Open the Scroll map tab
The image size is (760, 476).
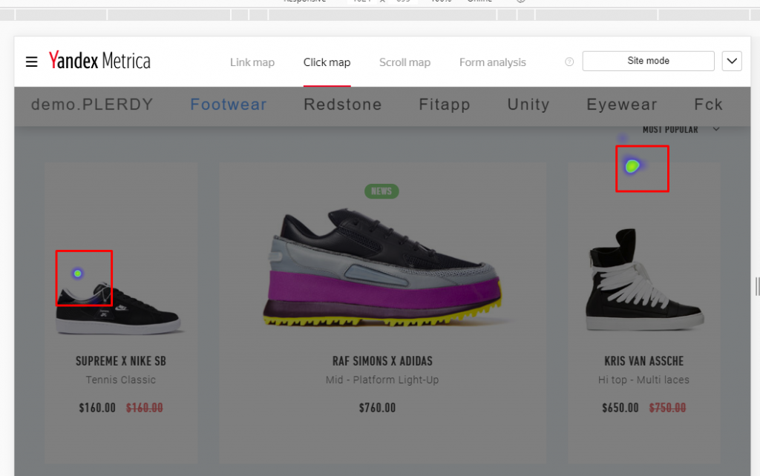(404, 62)
